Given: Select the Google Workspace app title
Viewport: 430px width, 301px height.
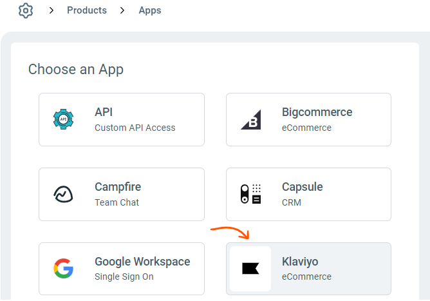Looking at the screenshot, I should pos(142,262).
